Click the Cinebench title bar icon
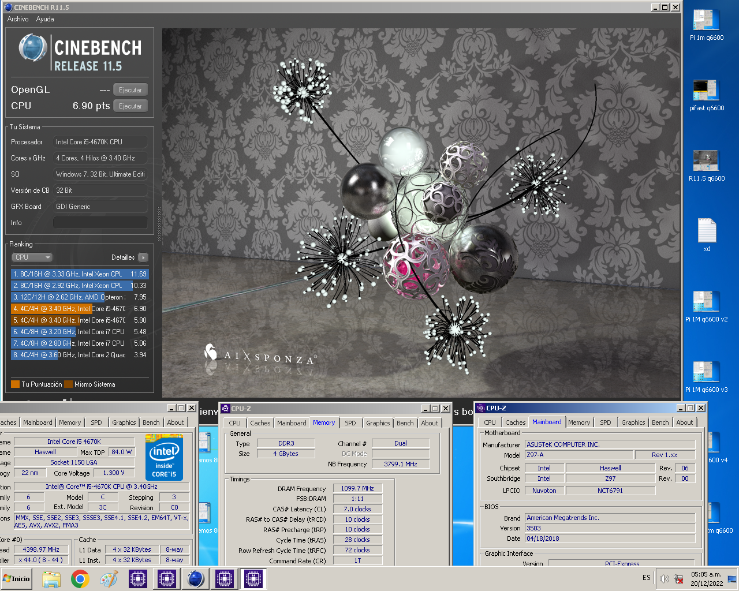Image resolution: width=739 pixels, height=591 pixels. pyautogui.click(x=8, y=7)
